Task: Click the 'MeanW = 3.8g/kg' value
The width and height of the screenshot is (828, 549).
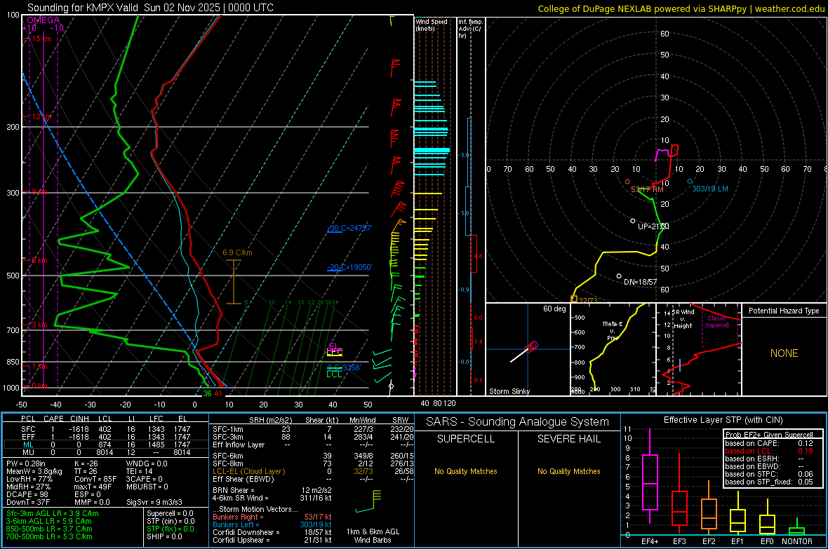Action: point(34,471)
